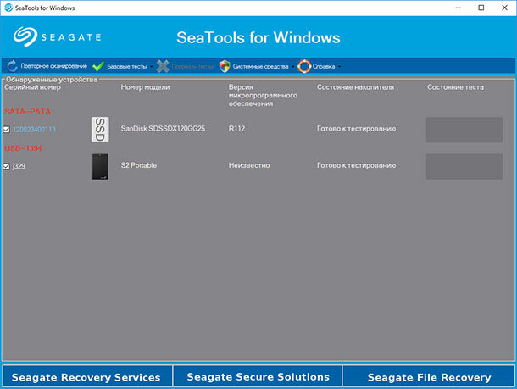The height and width of the screenshot is (389, 517).
Task: Click Готово к тестированию in S2 Portable row
Action: click(x=357, y=165)
